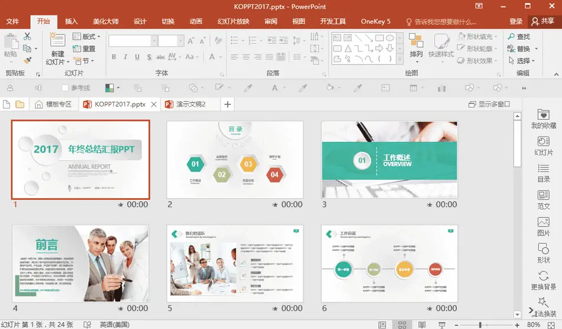Toggle the 参考线 guides checkbox
The height and width of the screenshot is (329, 562).
pos(65,88)
